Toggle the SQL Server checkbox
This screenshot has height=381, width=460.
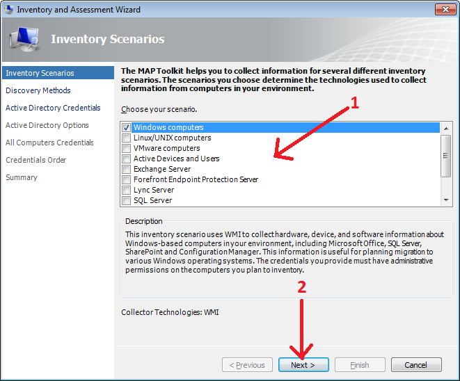(126, 201)
